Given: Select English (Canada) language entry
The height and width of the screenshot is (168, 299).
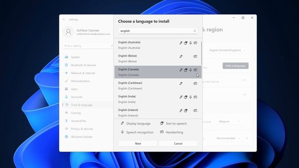Looking at the screenshot, I should pyautogui.click(x=158, y=72).
